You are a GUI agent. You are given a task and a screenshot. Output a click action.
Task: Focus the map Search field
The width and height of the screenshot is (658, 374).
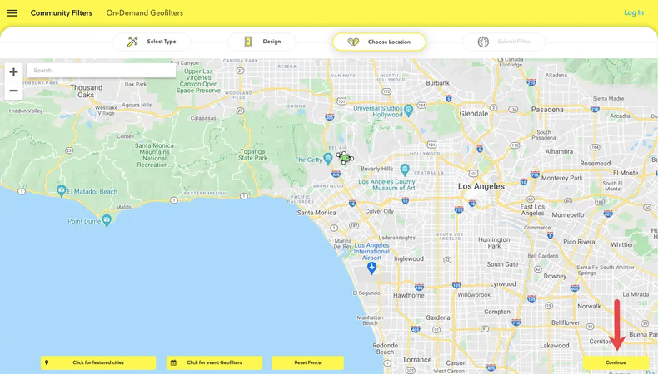(102, 71)
